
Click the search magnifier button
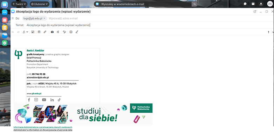click(x=194, y=4)
